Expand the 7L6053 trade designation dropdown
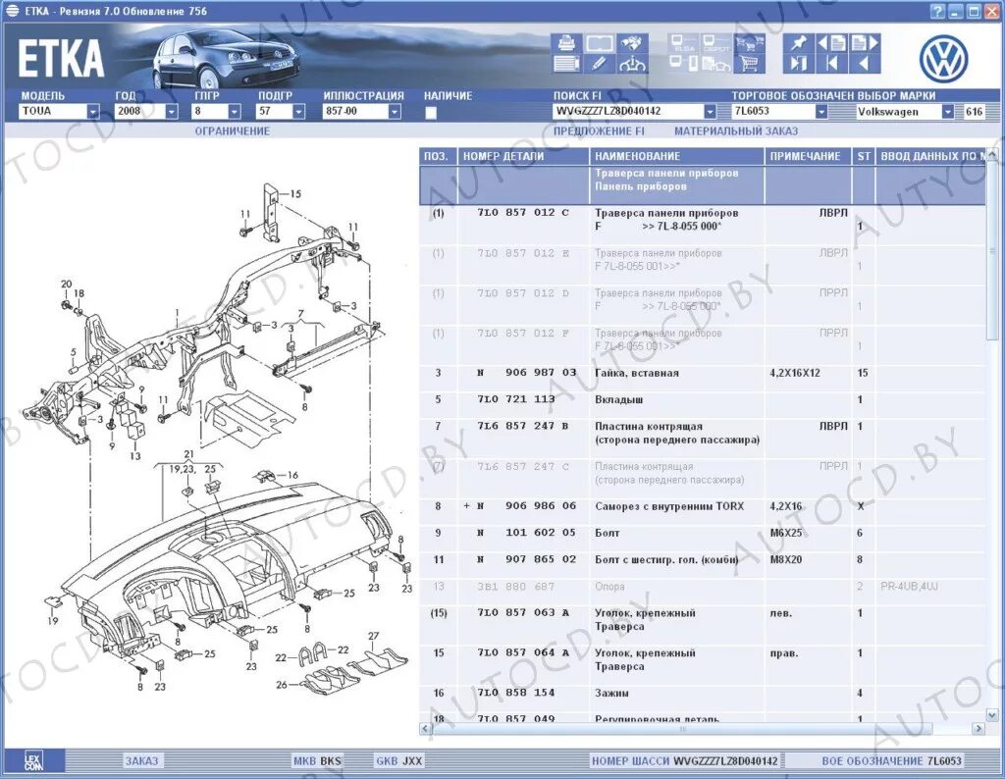 pyautogui.click(x=821, y=112)
